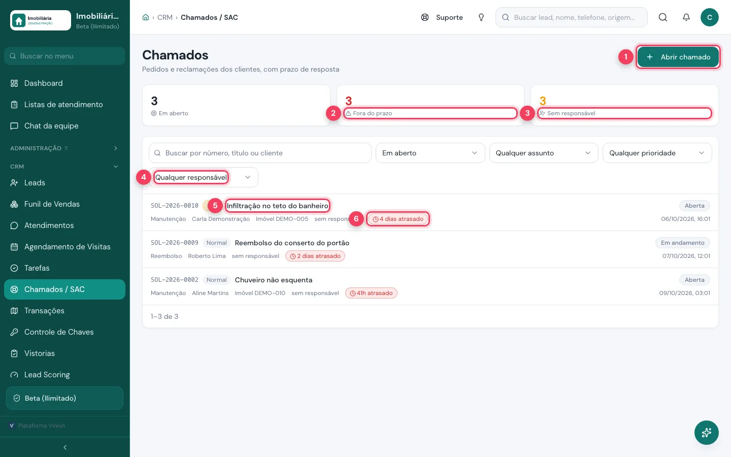Click the Controle de Chaves key icon
The width and height of the screenshot is (731, 457).
pos(14,332)
